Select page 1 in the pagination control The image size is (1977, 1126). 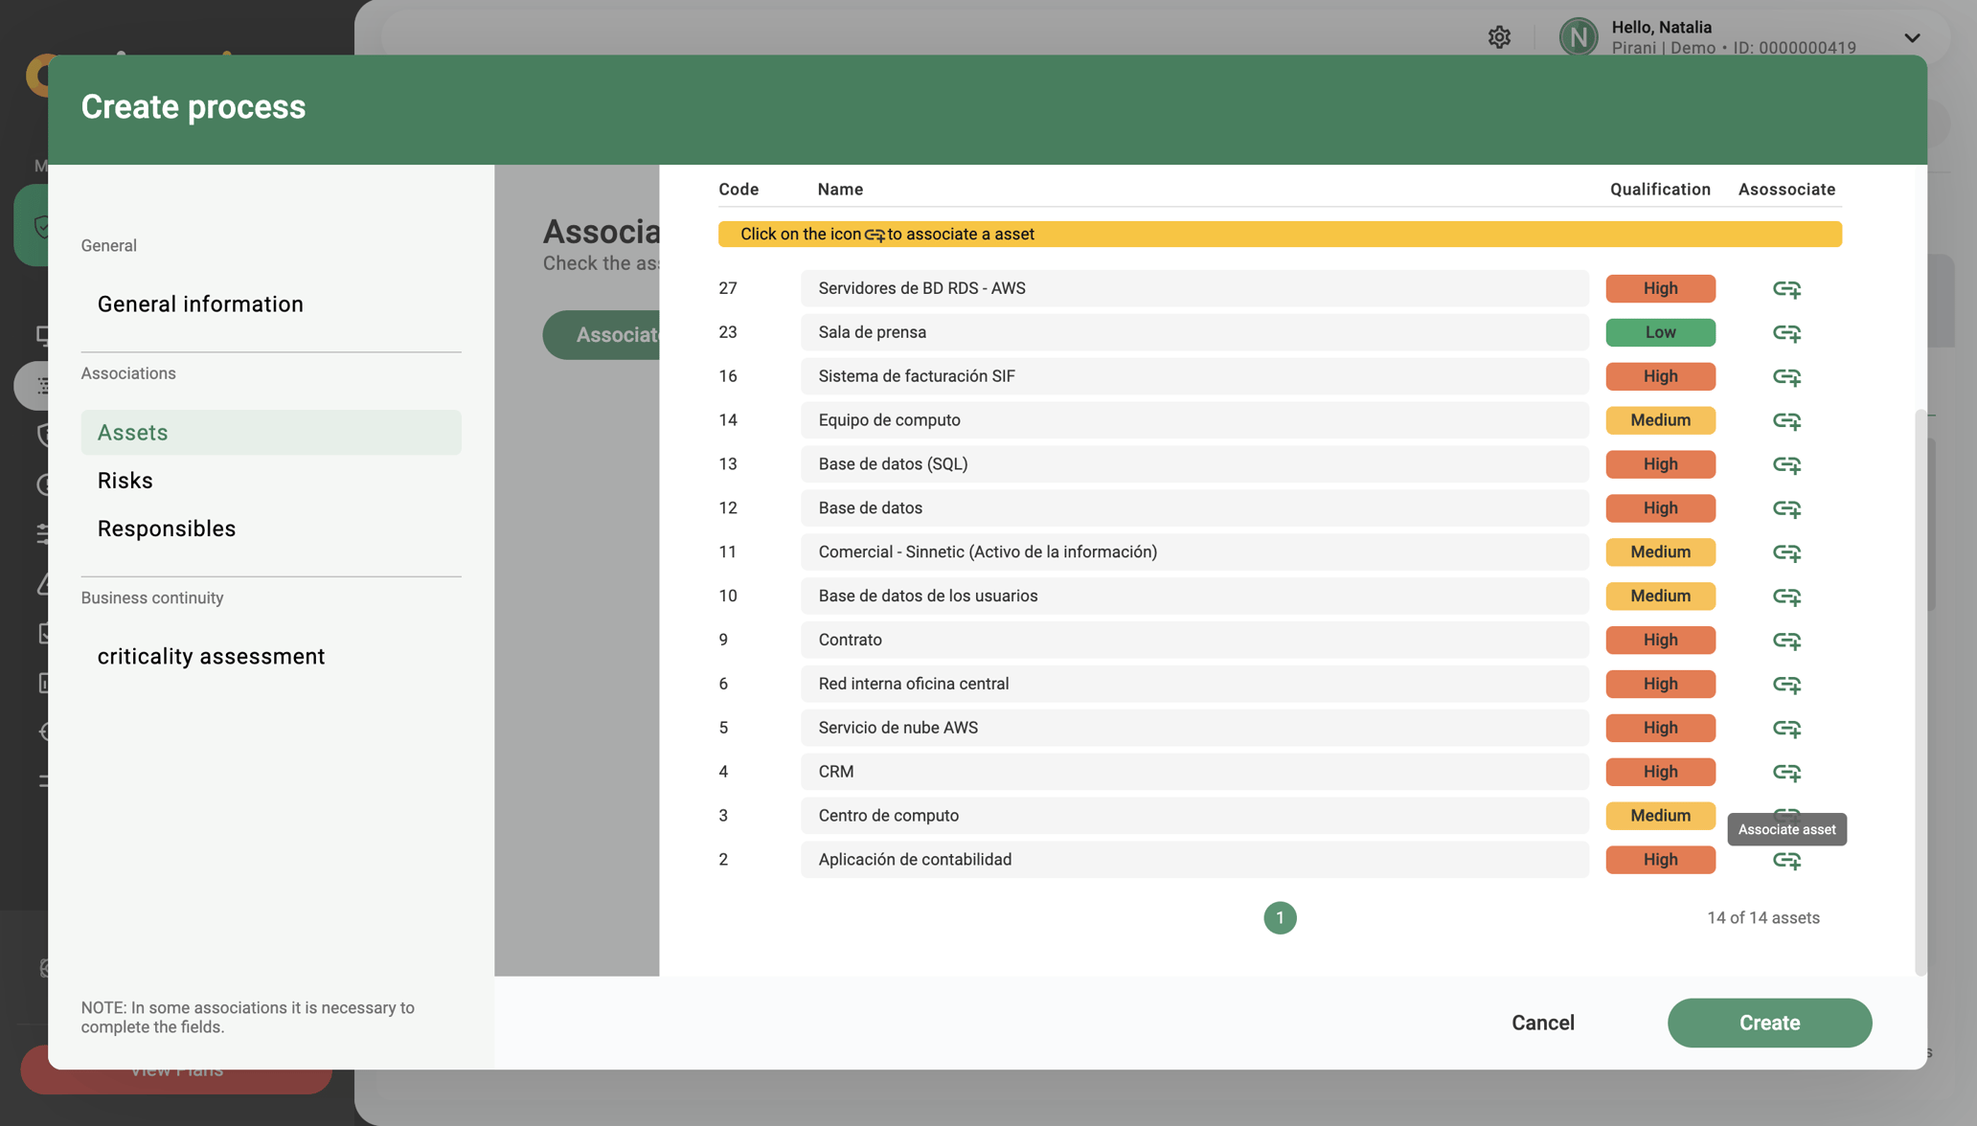1280,917
